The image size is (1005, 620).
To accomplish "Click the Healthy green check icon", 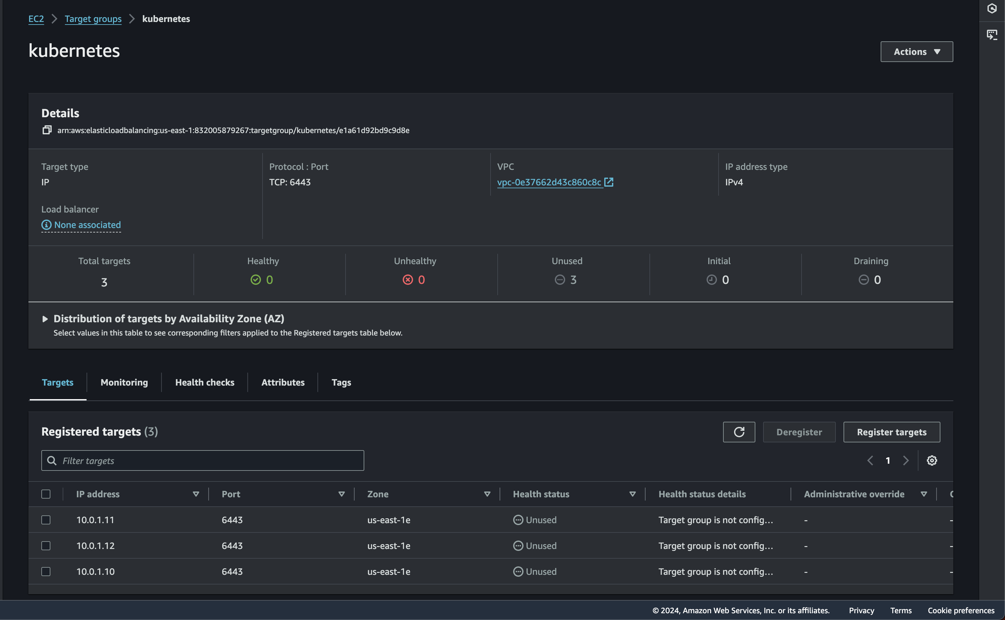I will tap(255, 280).
